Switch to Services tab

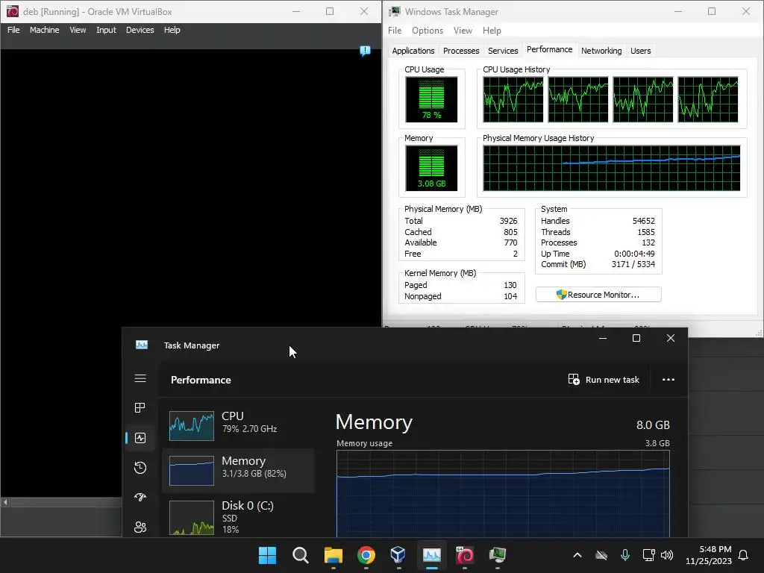tap(503, 51)
